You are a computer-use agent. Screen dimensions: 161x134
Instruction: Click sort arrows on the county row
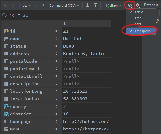(x=56, y=106)
